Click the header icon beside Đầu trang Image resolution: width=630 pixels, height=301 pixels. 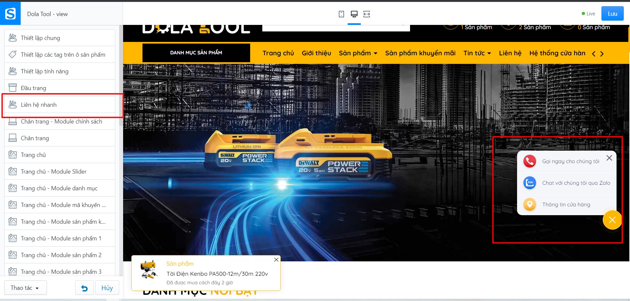pos(12,88)
